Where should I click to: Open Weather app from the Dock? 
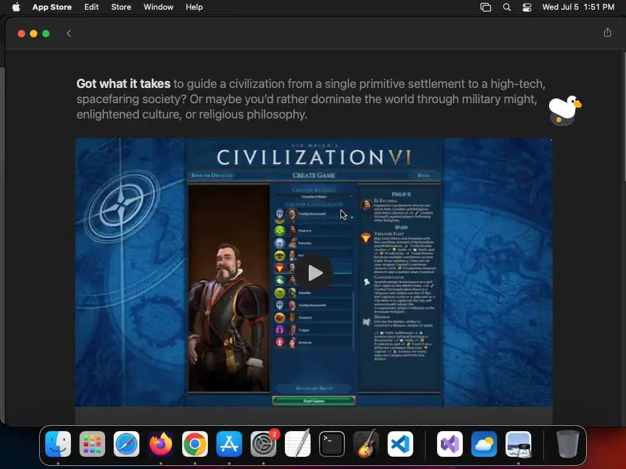point(484,444)
